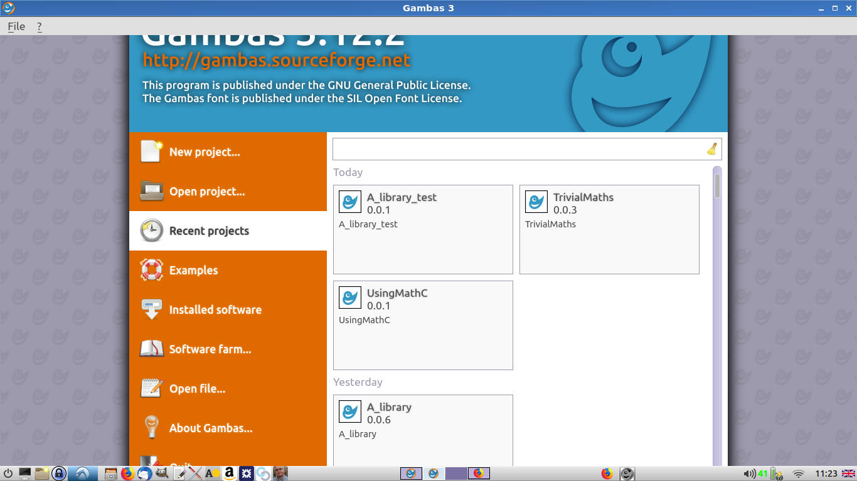The image size is (857, 481).
Task: Click the volume speaker icon in system tray
Action: click(749, 473)
